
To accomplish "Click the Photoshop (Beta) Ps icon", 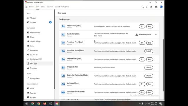I will coord(63,26).
